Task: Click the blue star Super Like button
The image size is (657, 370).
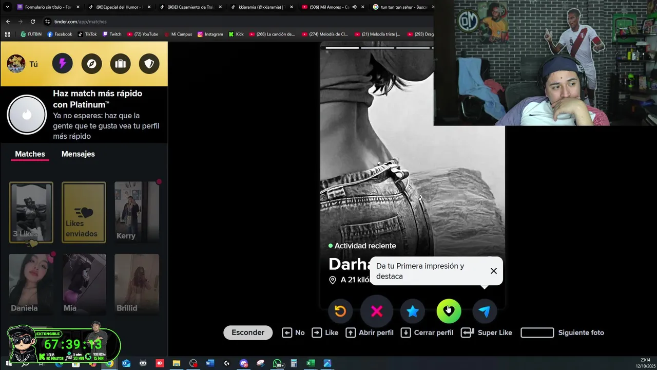Action: click(413, 311)
